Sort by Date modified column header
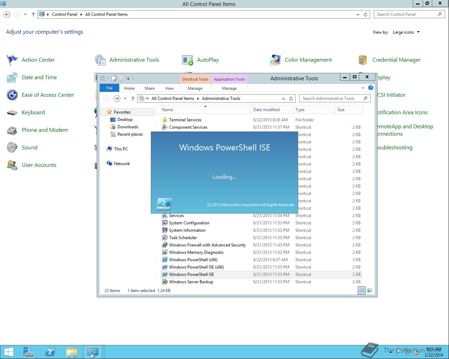The height and width of the screenshot is (359, 449). tap(272, 110)
